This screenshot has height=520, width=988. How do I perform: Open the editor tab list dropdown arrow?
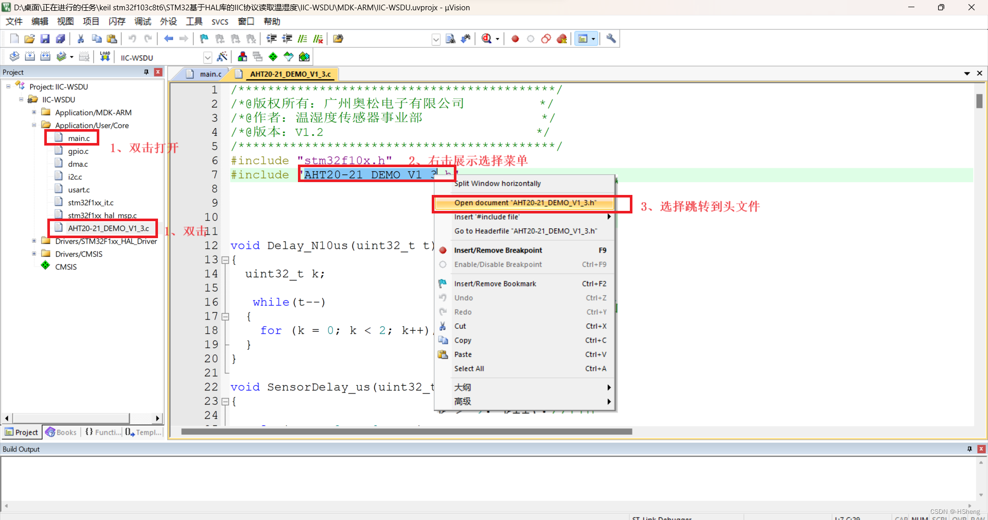tap(967, 74)
